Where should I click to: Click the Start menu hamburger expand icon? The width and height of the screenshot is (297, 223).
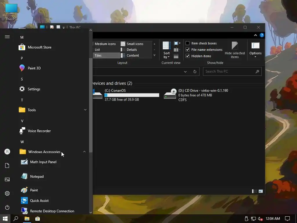coord(7,37)
